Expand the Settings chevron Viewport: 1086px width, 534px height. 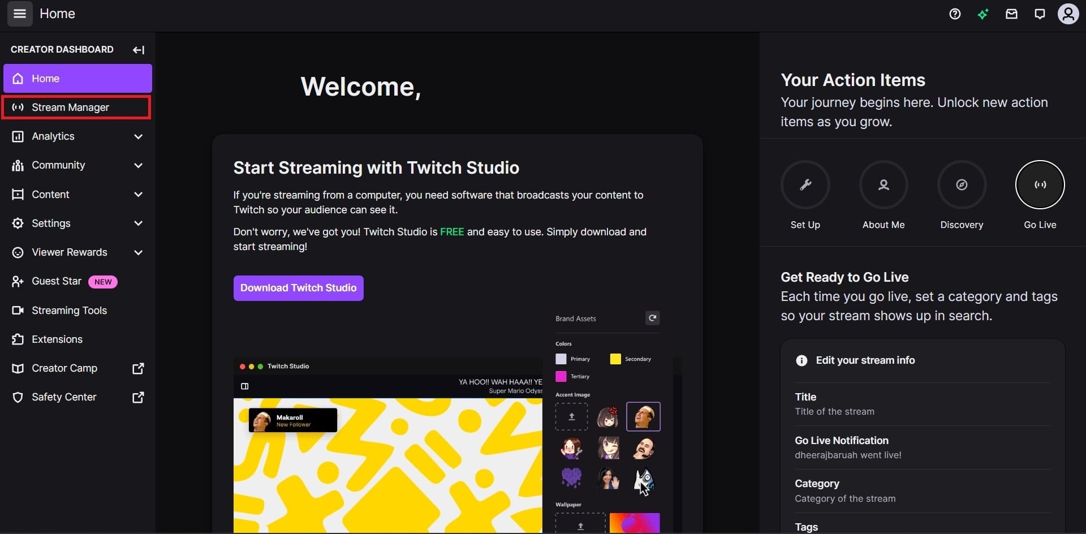click(x=139, y=223)
